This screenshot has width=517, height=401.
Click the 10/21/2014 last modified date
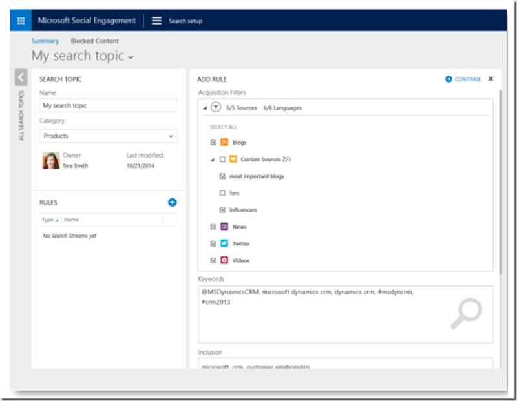[140, 166]
